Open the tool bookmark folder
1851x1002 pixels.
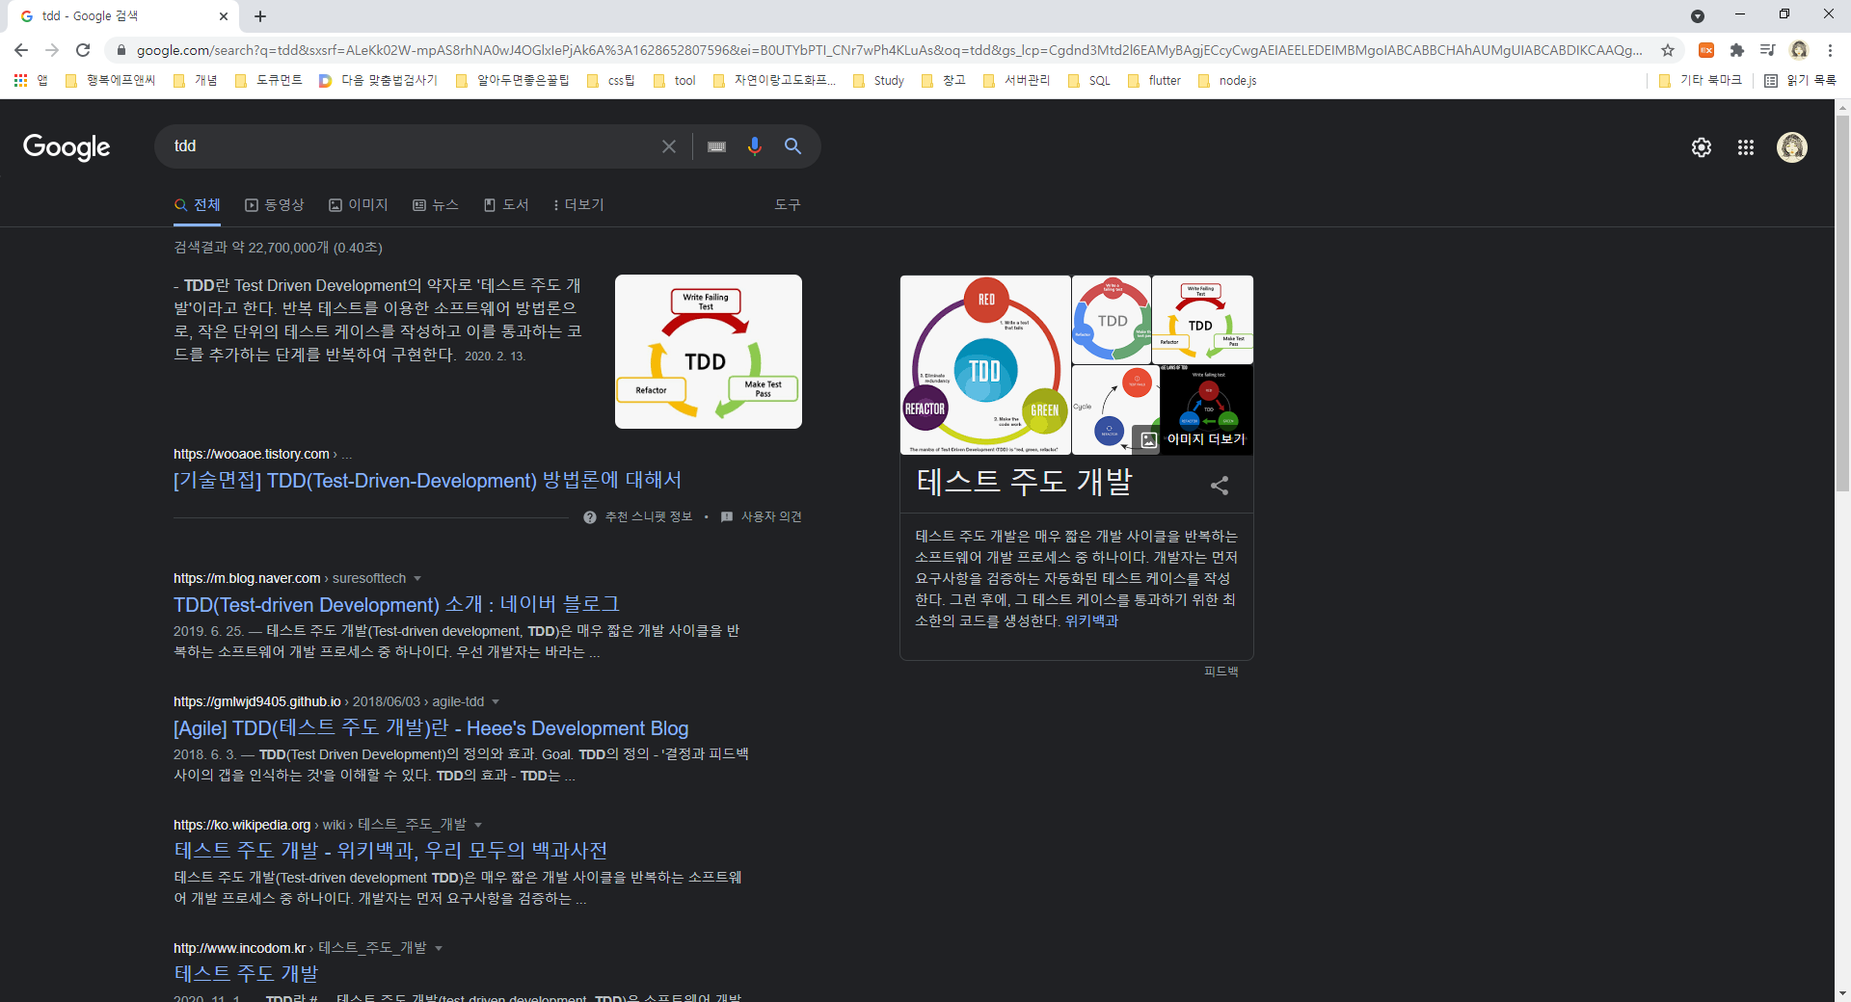(675, 81)
